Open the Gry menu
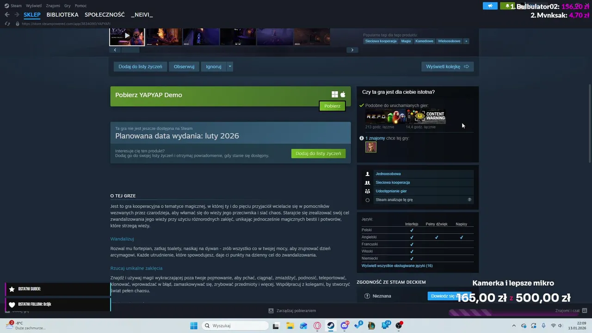592x333 pixels. click(68, 6)
